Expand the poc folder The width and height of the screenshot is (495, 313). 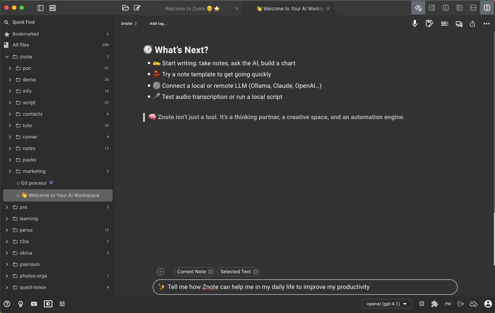pos(10,68)
